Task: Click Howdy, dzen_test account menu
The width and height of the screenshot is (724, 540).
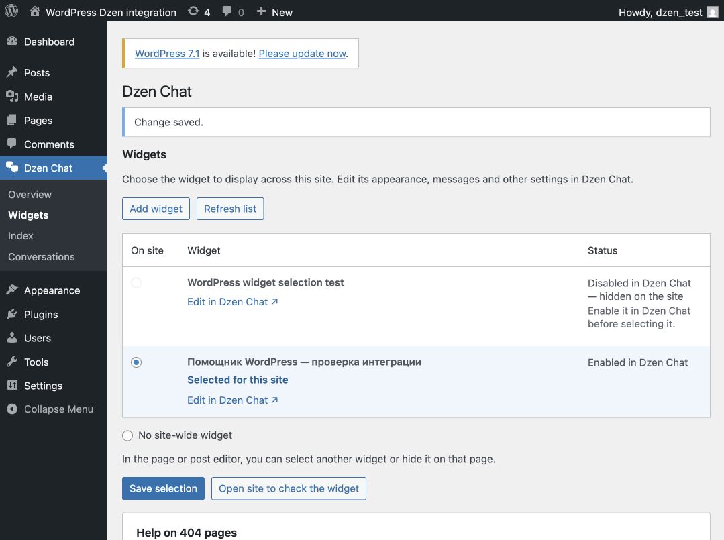Action: pyautogui.click(x=660, y=13)
